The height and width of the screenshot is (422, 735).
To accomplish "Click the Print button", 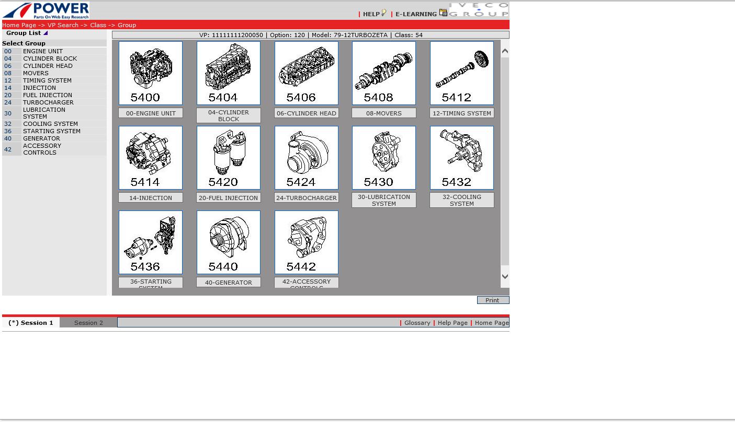I will click(493, 300).
